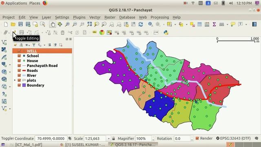Click the yellow abc labeling icon

click(95, 32)
